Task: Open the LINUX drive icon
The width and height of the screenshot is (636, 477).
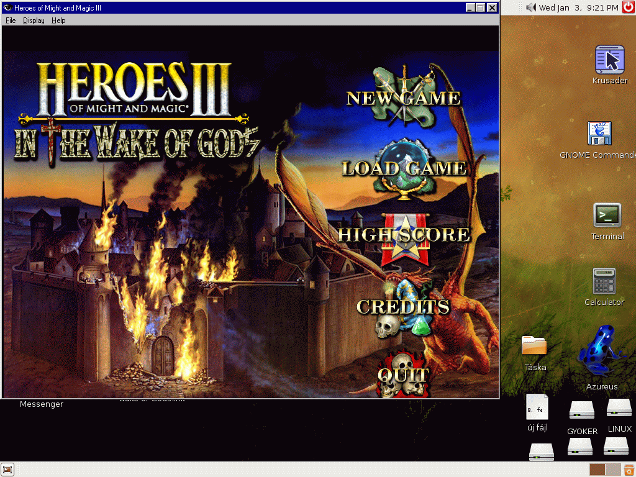Action: pos(619,408)
